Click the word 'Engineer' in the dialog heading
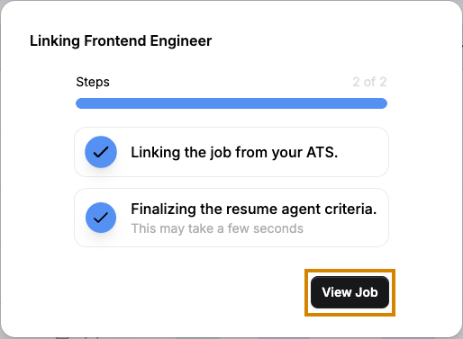 181,41
